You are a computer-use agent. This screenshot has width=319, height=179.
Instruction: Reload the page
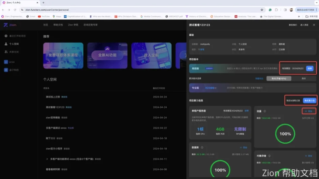pyautogui.click(x=15, y=10)
